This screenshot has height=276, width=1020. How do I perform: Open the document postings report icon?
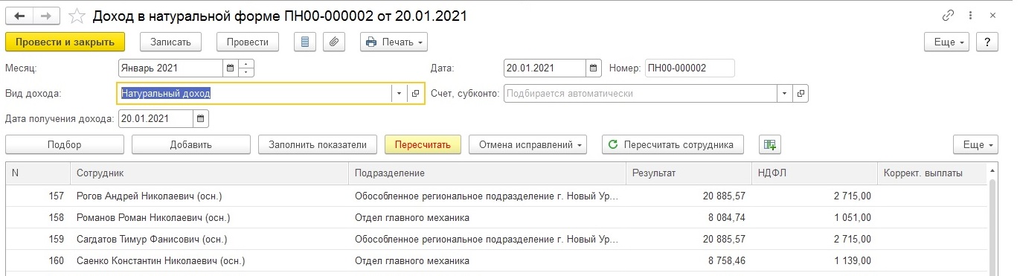point(305,42)
